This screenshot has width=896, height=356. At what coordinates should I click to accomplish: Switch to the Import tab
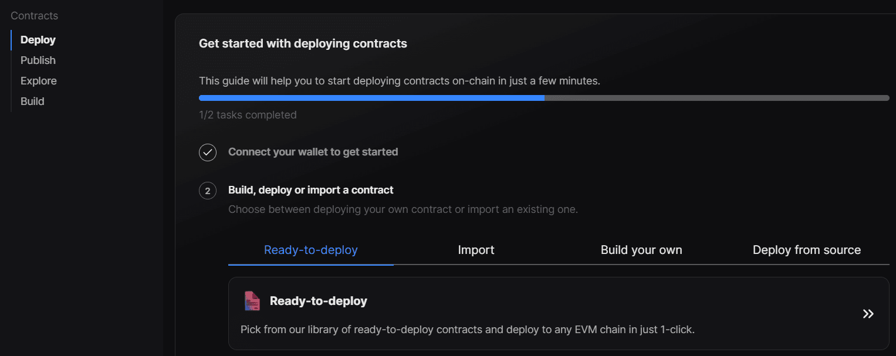[x=476, y=250]
